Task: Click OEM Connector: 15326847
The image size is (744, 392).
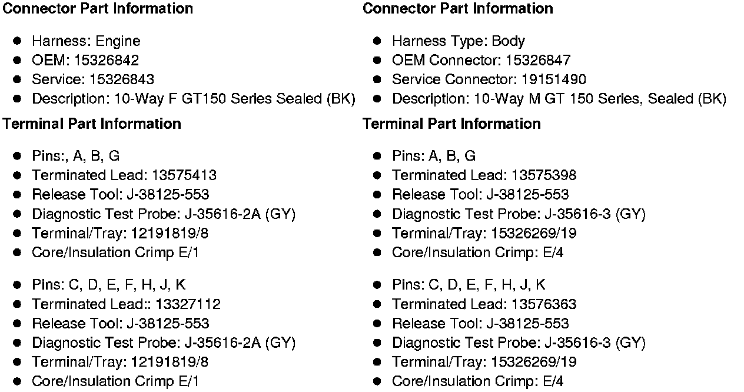Action: 481,61
